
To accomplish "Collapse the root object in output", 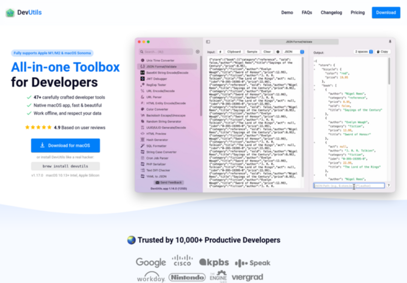I will pos(315,61).
